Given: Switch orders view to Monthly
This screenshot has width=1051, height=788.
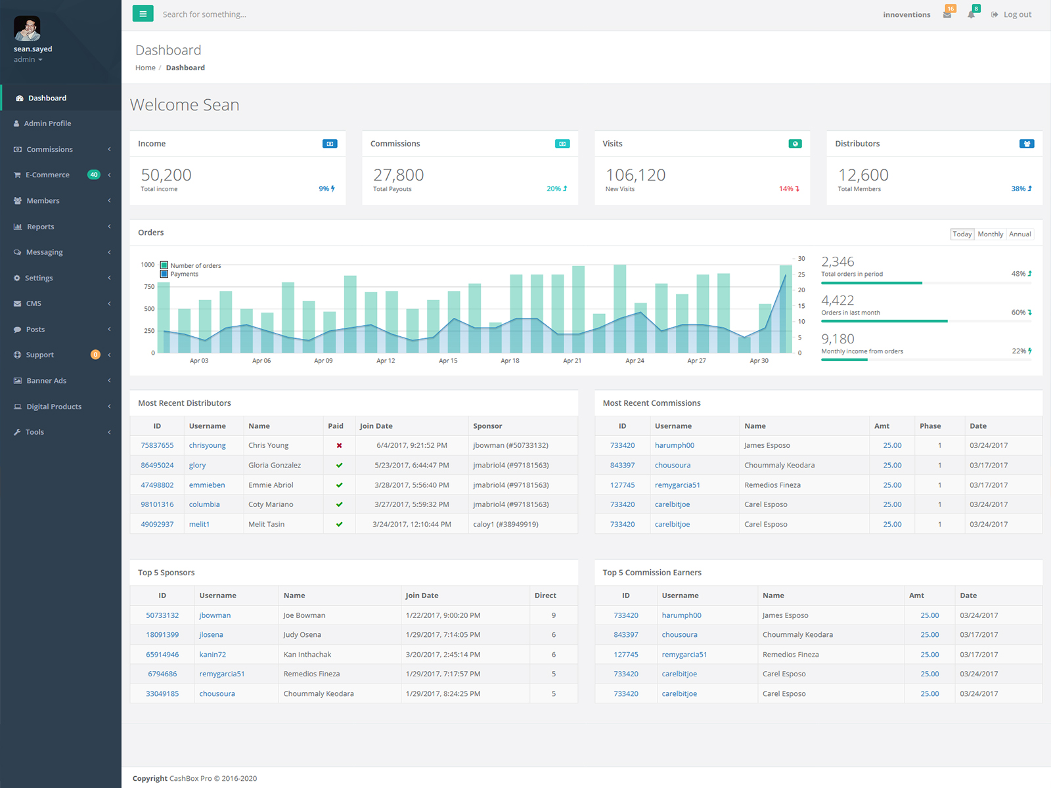Looking at the screenshot, I should tap(990, 234).
